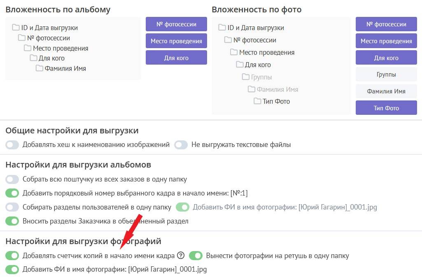The width and height of the screenshot is (422, 277).
Task: Toggle 'Собирать разделы пользователей в одну папку'
Action: pyautogui.click(x=12, y=207)
